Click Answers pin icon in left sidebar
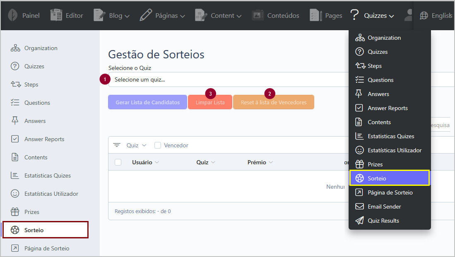The image size is (455, 257). (x=15, y=121)
